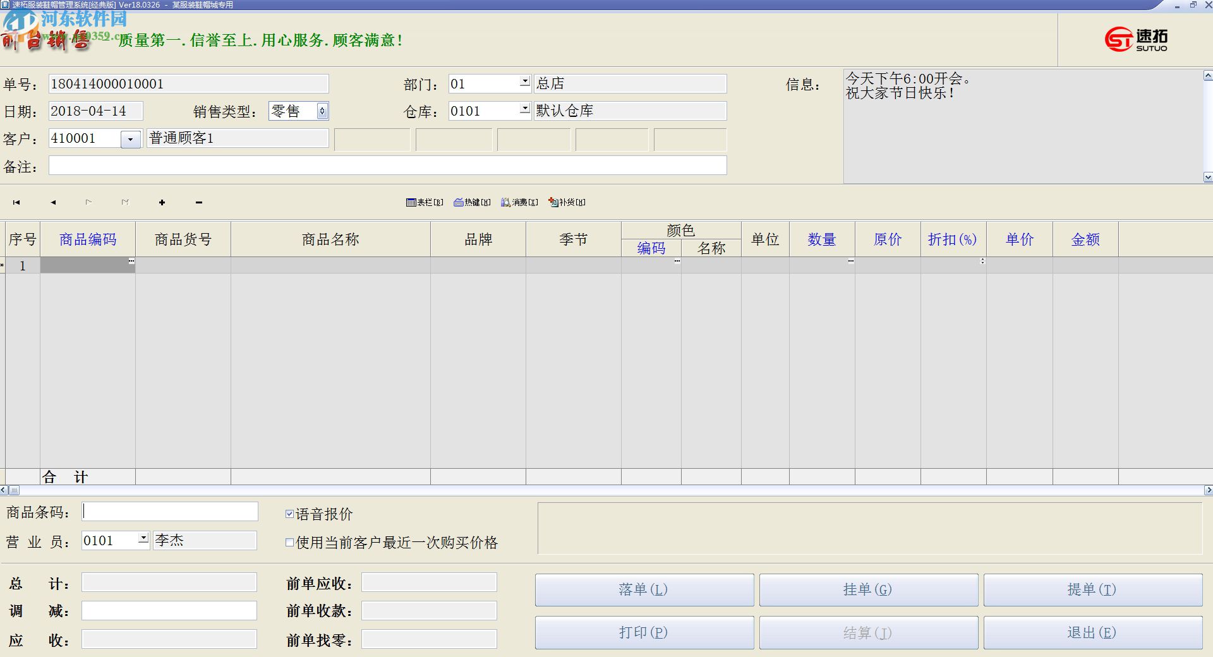Expand the 部门 dropdown

(524, 81)
